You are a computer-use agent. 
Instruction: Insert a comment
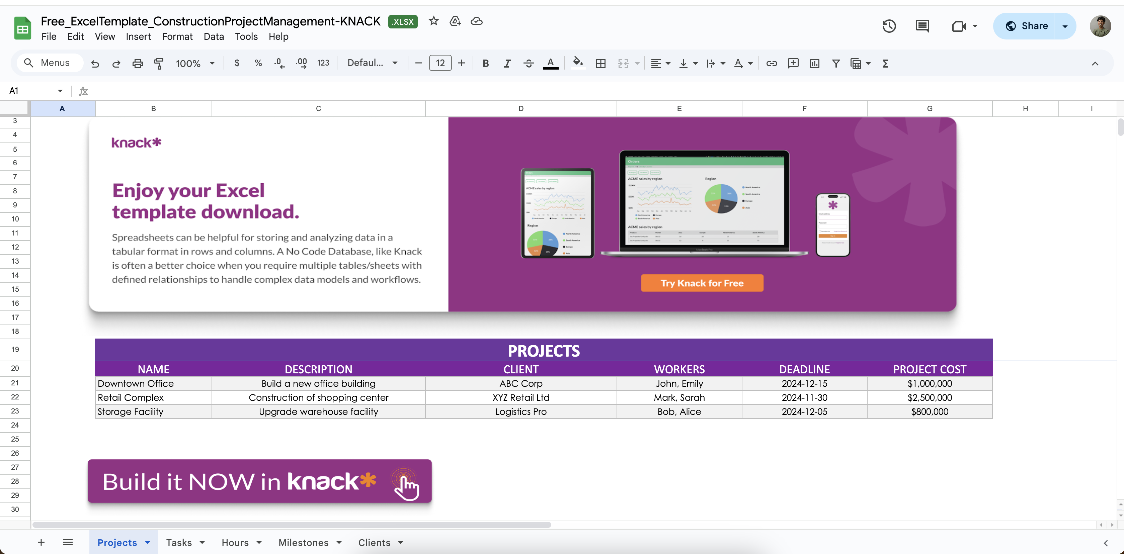[x=793, y=63]
